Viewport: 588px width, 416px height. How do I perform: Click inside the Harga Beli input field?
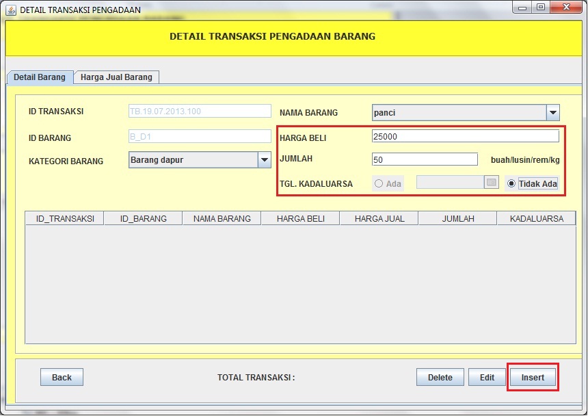tap(465, 135)
